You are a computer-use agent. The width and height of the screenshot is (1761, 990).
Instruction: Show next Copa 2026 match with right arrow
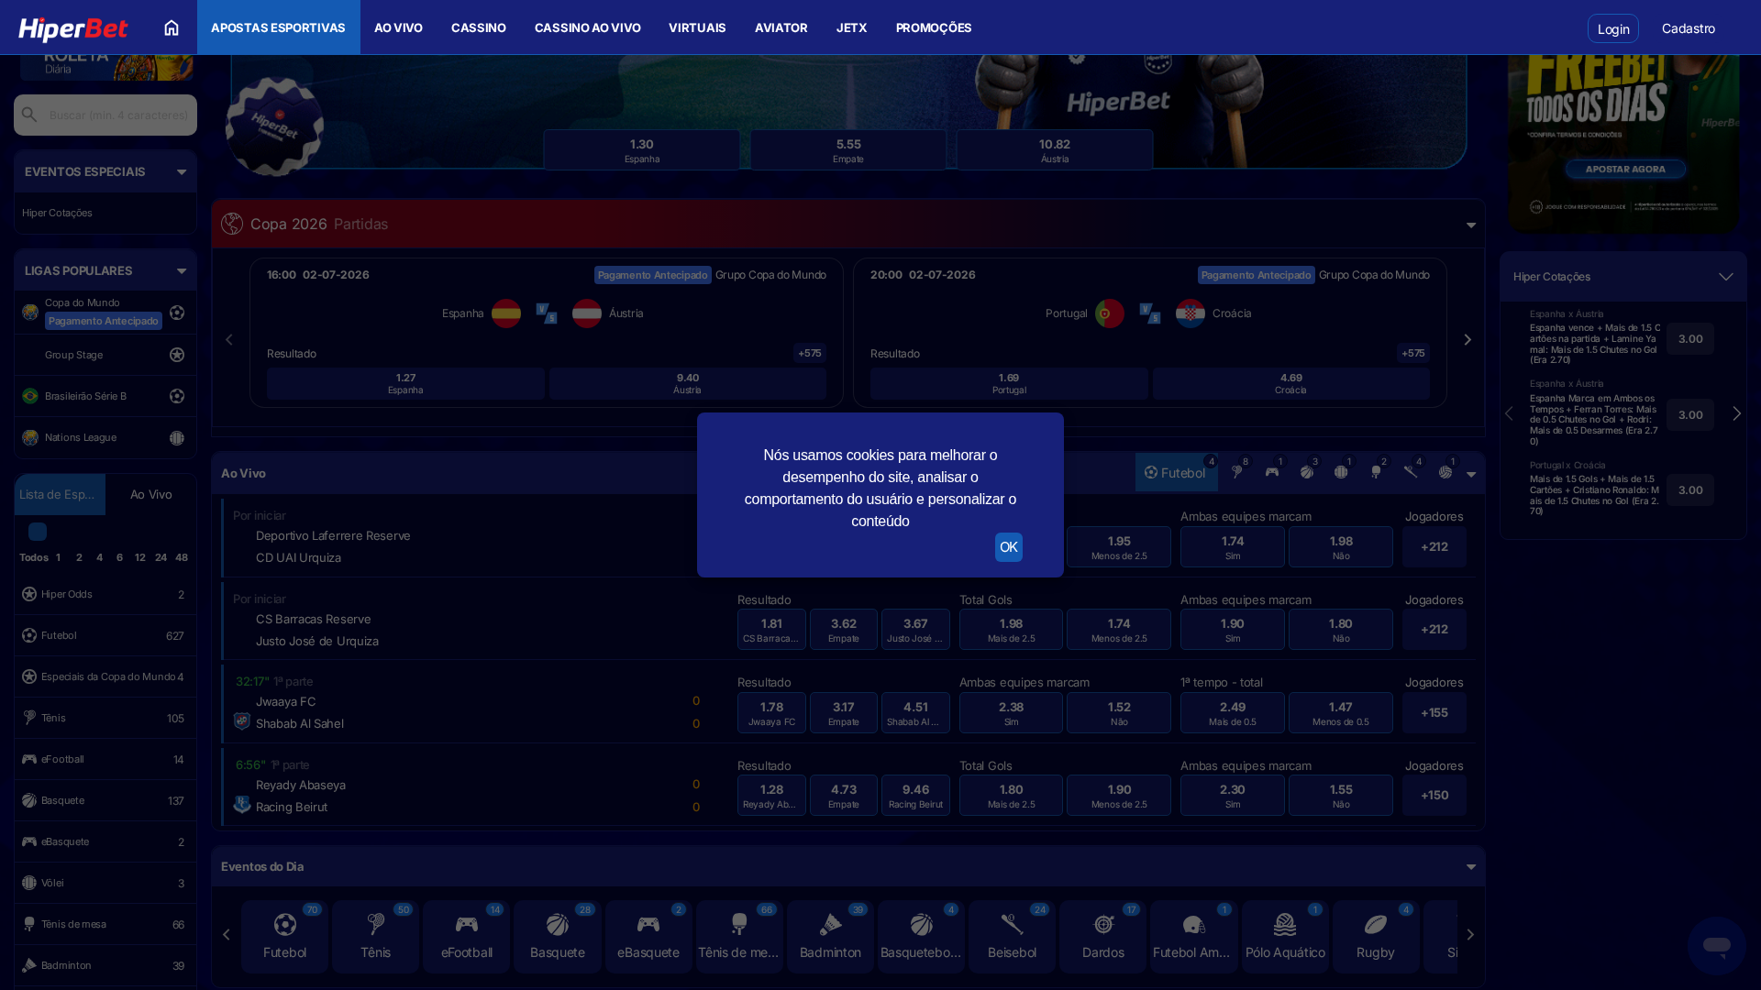[x=1467, y=340]
